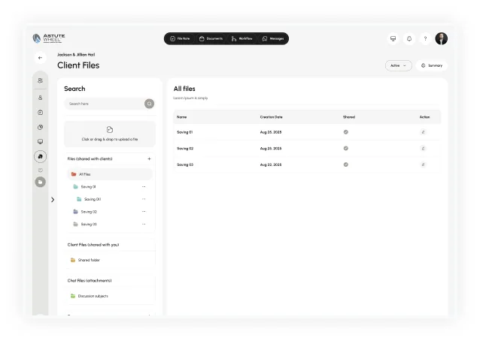Select the Saving 011 subfolder
The height and width of the screenshot is (341, 480).
pos(89,199)
